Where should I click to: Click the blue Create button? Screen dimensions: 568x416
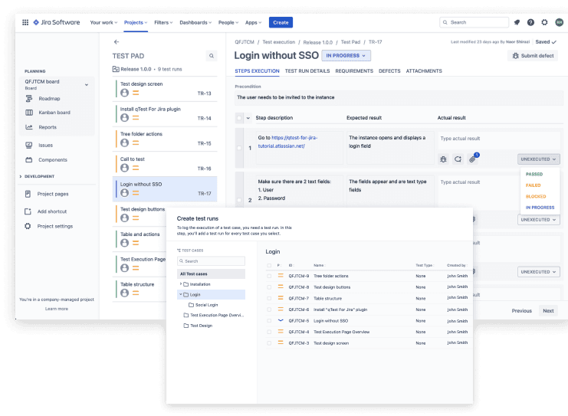click(x=281, y=23)
